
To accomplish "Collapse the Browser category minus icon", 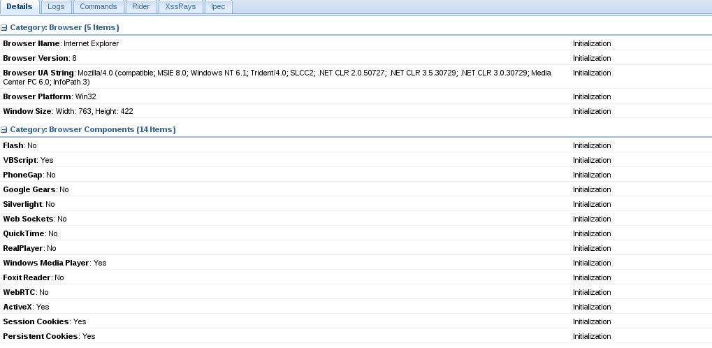I will pyautogui.click(x=4, y=28).
